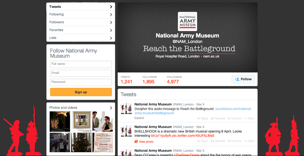This screenshot has height=156, width=304.
Task: Open the Great Tassie sign photo thumbnail
Action: point(82,122)
